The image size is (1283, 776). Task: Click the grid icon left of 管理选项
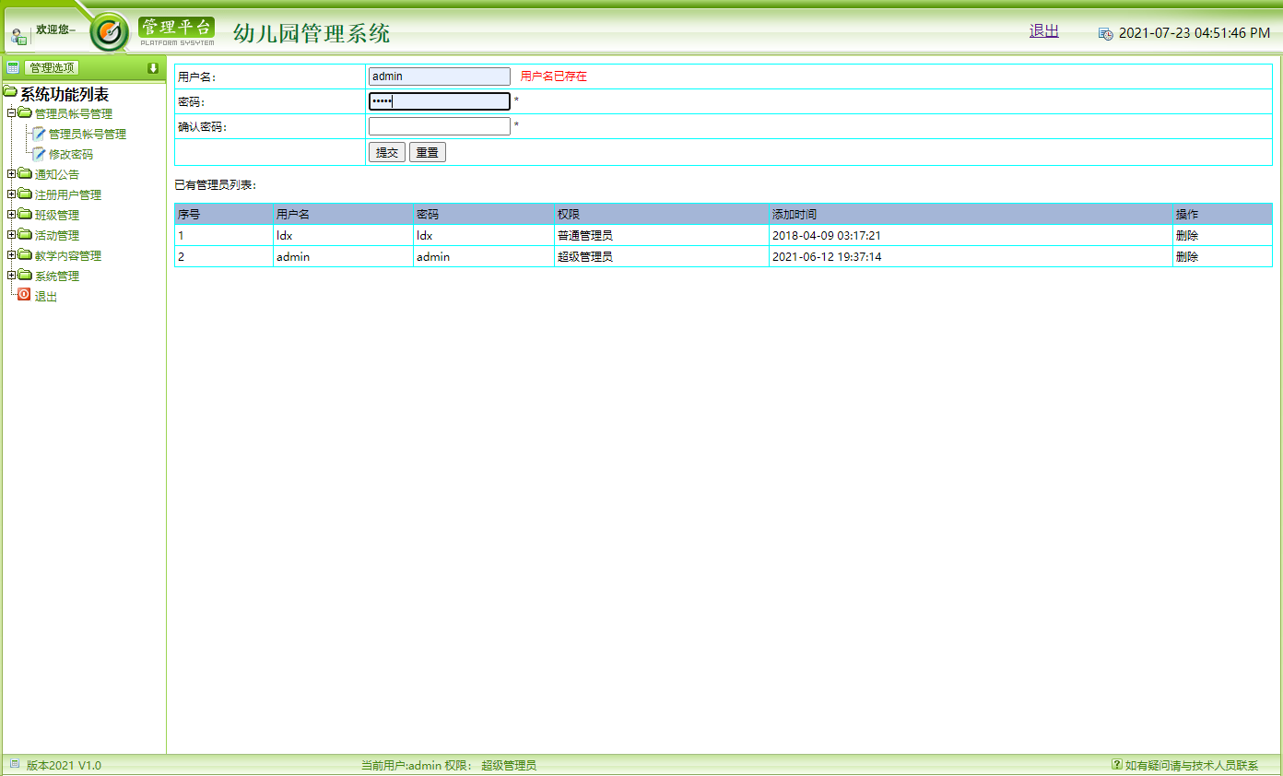point(12,66)
